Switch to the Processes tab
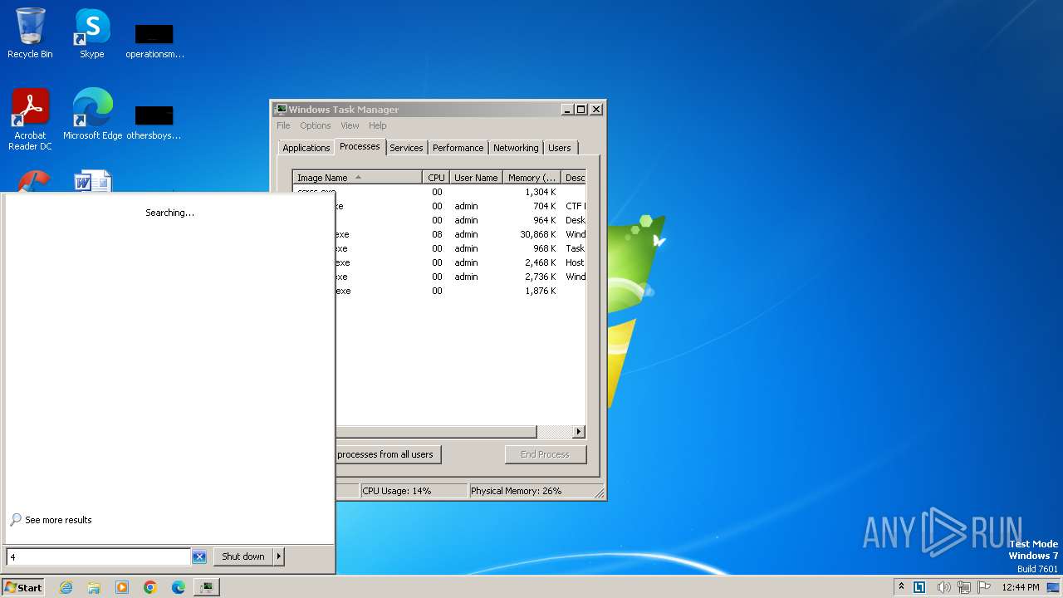 [360, 146]
